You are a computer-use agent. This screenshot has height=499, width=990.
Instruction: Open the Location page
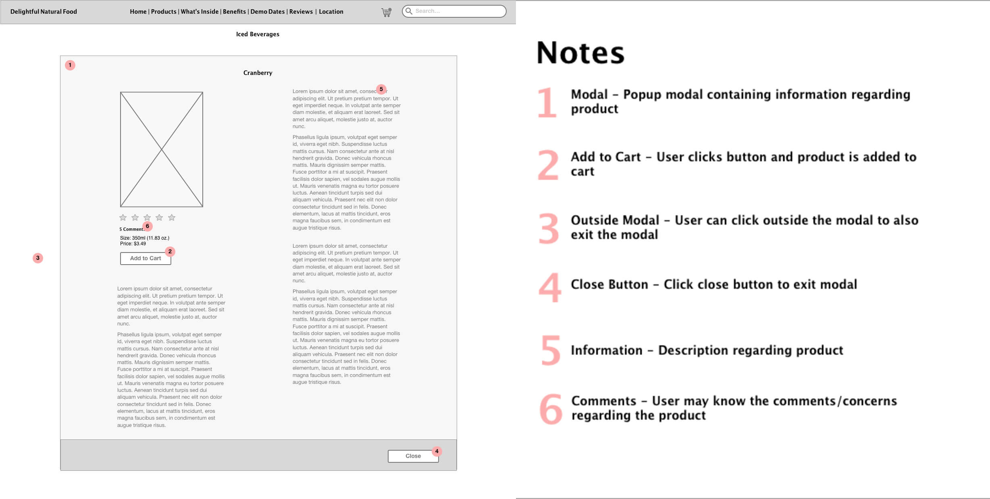[x=331, y=12]
